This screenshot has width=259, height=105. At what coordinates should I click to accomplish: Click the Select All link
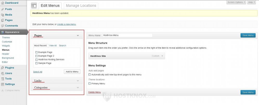click(38, 72)
